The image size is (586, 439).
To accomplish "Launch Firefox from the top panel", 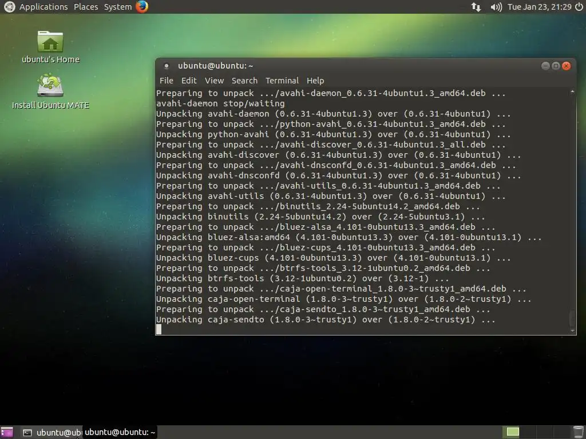I will [142, 7].
